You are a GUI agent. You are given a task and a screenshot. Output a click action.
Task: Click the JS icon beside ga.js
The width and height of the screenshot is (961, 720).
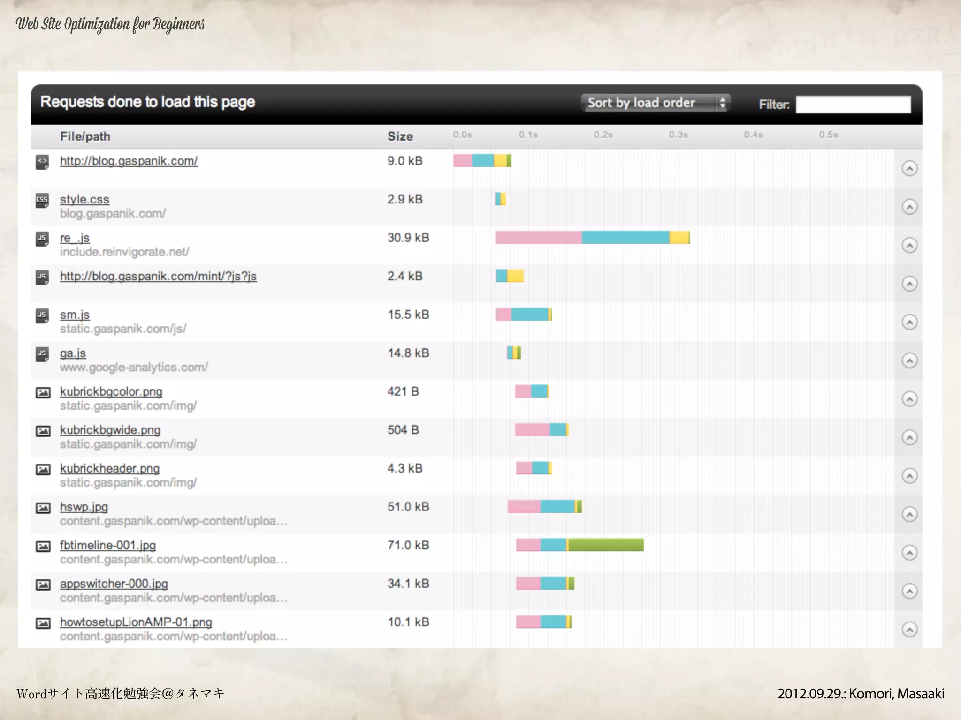click(x=42, y=354)
